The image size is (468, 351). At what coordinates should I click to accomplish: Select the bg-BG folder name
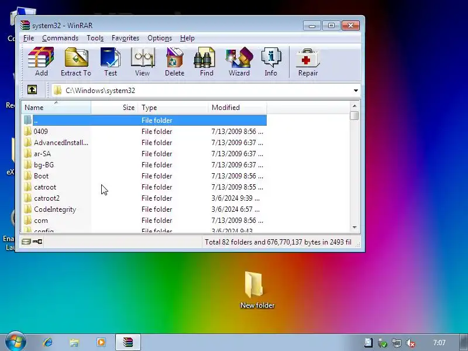point(44,165)
